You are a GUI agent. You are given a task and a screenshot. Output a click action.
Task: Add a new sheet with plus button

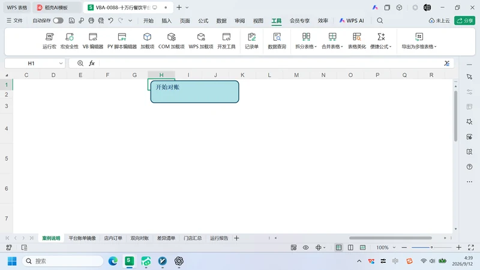(236, 238)
